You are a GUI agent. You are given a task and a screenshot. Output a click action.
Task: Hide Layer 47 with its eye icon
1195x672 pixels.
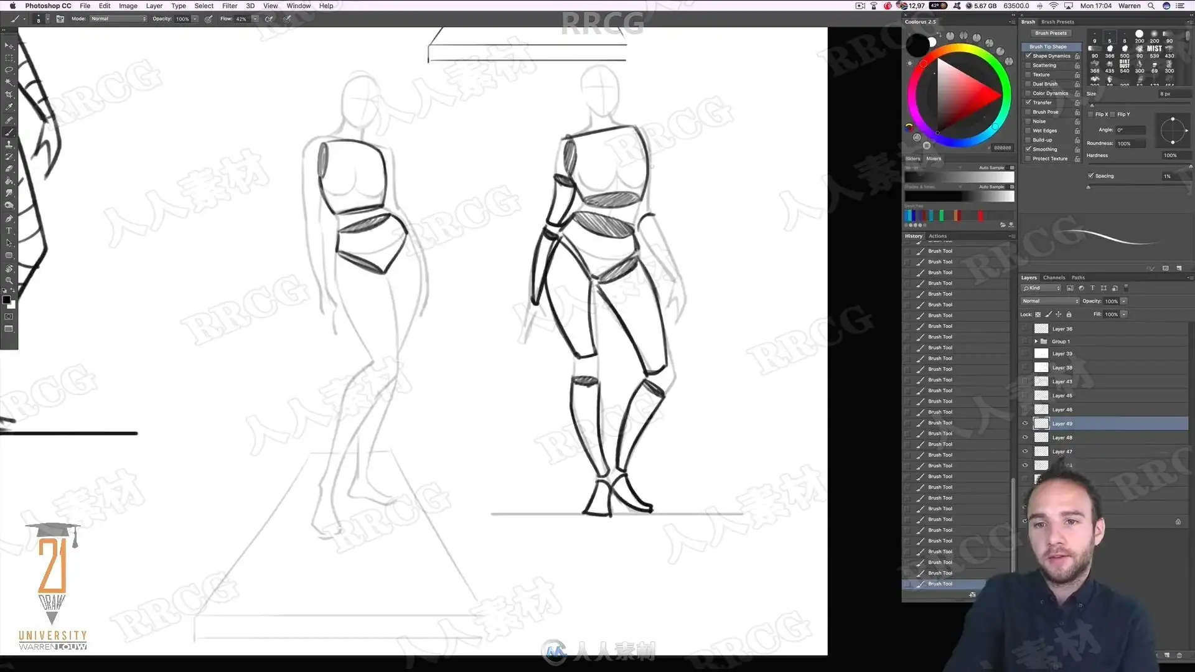tap(1025, 452)
